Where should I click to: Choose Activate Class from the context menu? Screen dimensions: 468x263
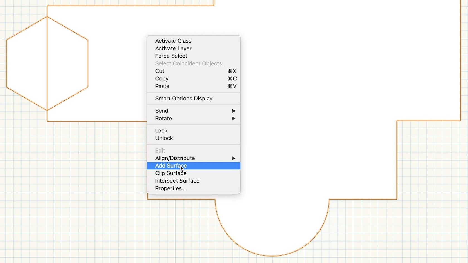[193, 41]
